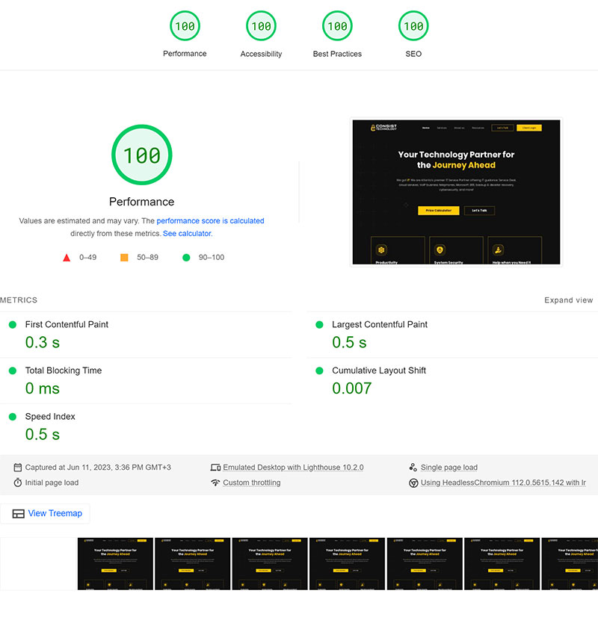Screen dimensions: 598x620
Task: Click green dot next to Cumulative Layout Shift
Action: click(x=319, y=371)
